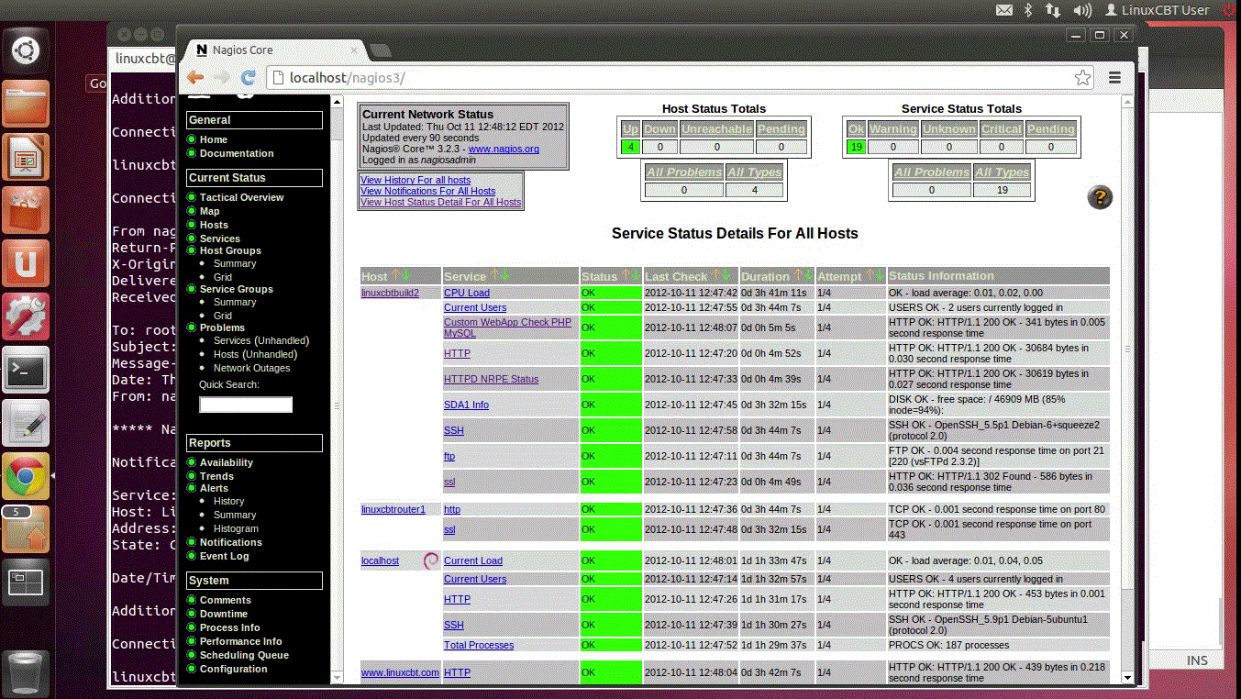Open Tactical Overview in sidebar
The image size is (1241, 699).
point(241,197)
